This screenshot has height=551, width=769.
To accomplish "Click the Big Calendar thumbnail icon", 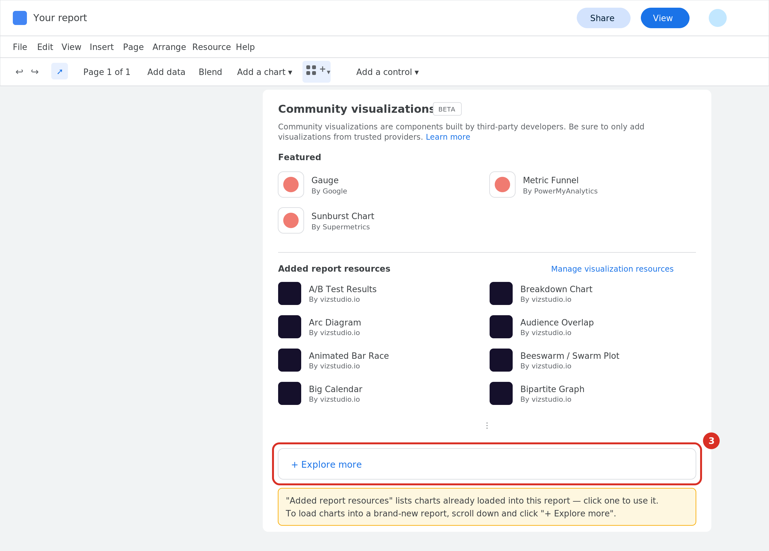I will click(x=290, y=393).
